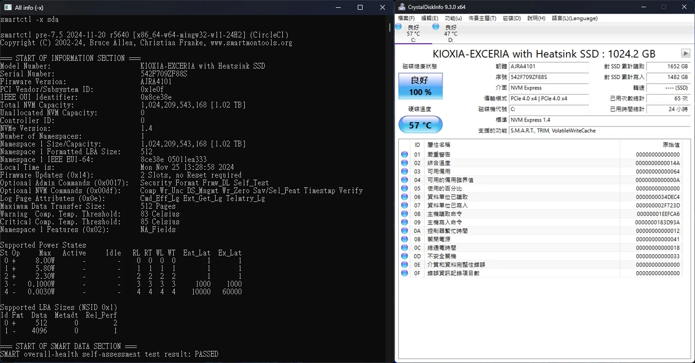Image resolution: width=695 pixels, height=363 pixels.
Task: Open the 功能(u) menu
Action: 453,18
